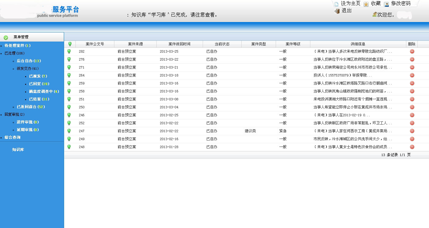Select 已返回前台 (52) item
The image size is (429, 228).
(x=31, y=107)
